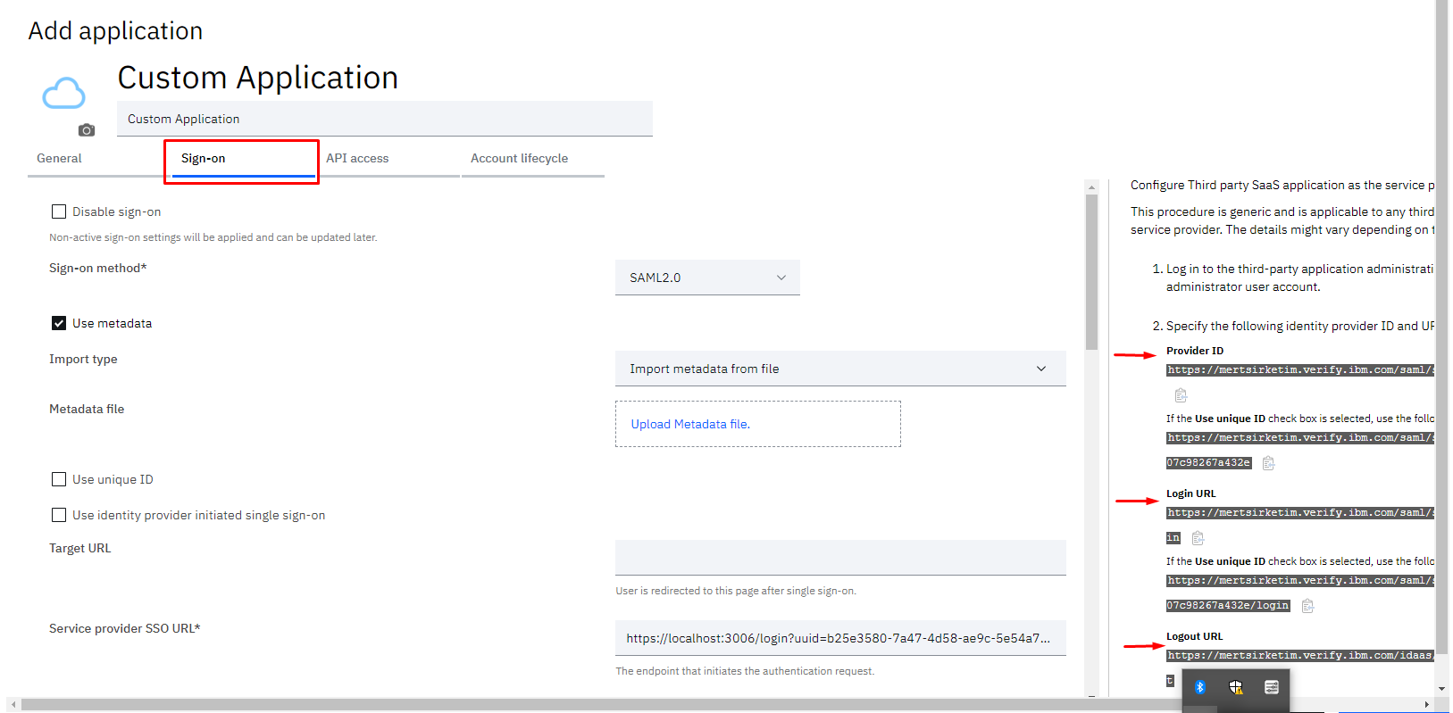Open the Windows Security tray icon
The width and height of the screenshot is (1453, 713).
point(1236,687)
